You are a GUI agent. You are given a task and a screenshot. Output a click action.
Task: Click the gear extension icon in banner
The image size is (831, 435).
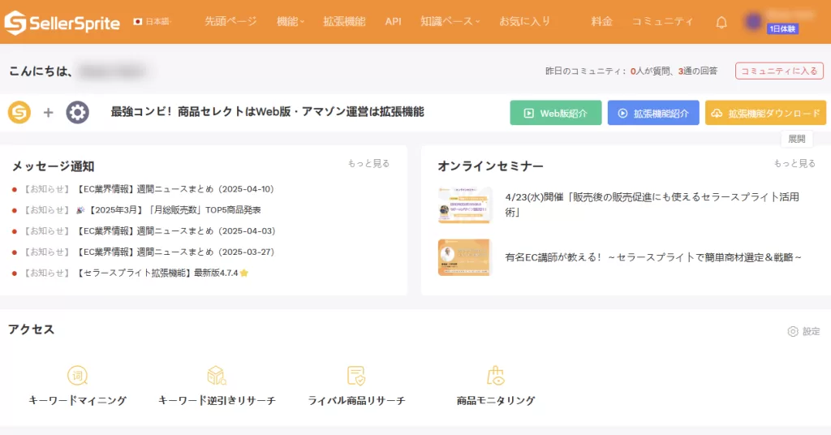77,112
